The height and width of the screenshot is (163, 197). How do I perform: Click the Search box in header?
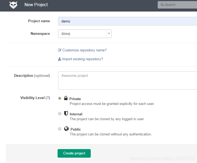(x=177, y=5)
